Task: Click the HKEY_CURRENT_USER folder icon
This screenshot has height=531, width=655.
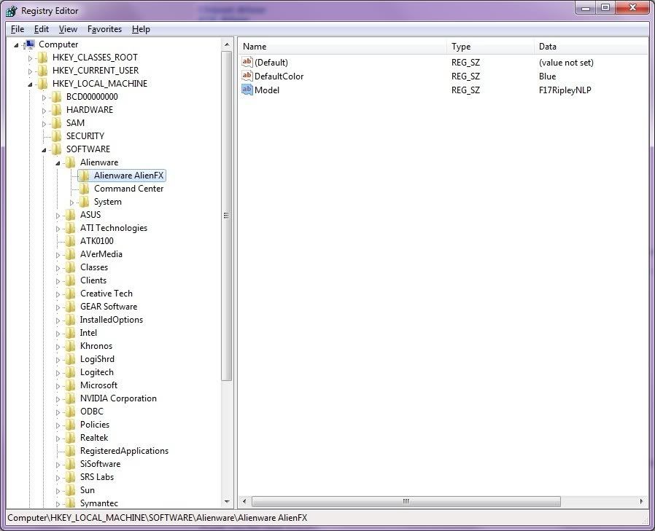Action: click(x=42, y=71)
